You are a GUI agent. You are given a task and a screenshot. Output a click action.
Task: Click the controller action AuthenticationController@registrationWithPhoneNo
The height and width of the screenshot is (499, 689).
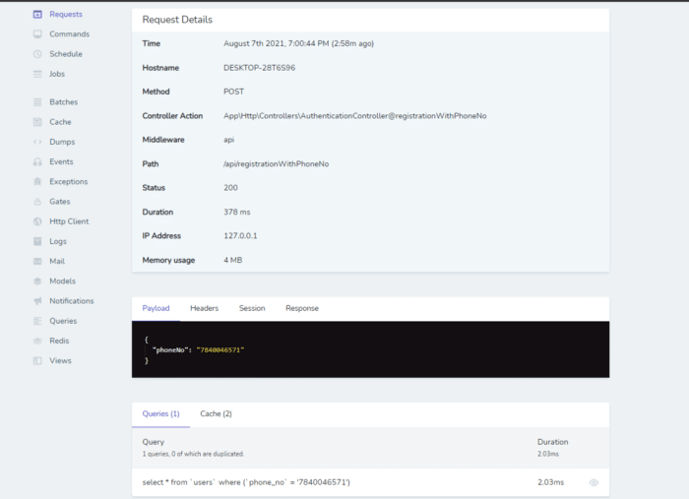pyautogui.click(x=355, y=116)
